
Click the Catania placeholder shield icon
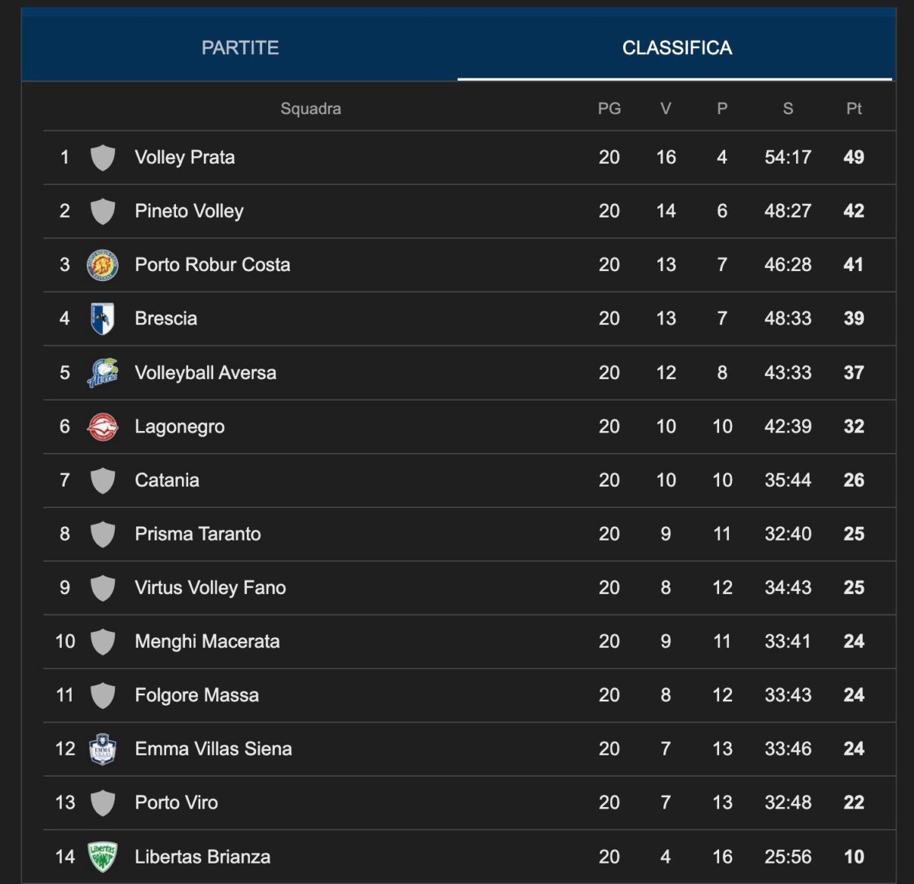103,480
